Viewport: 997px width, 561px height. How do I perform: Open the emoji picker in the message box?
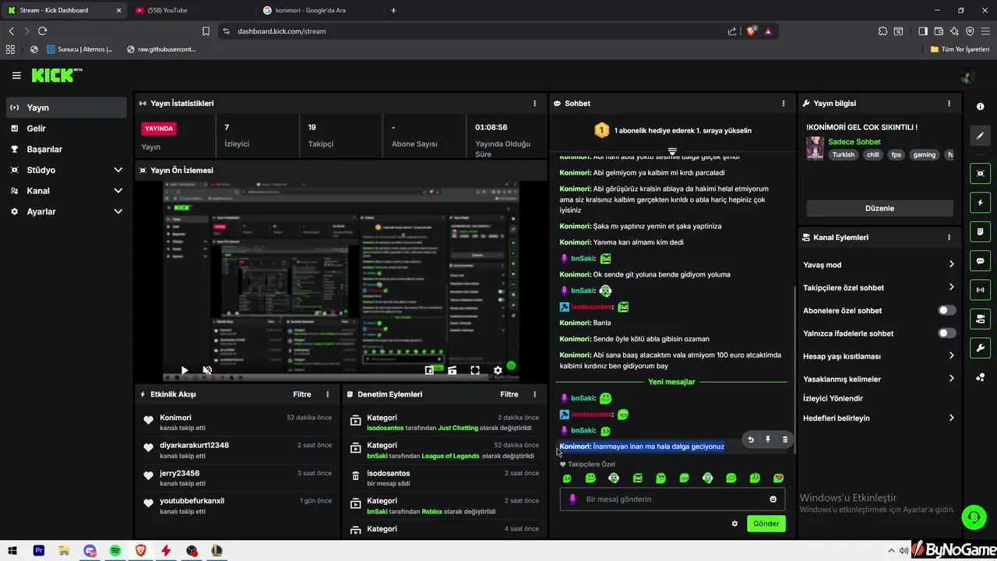click(x=773, y=499)
